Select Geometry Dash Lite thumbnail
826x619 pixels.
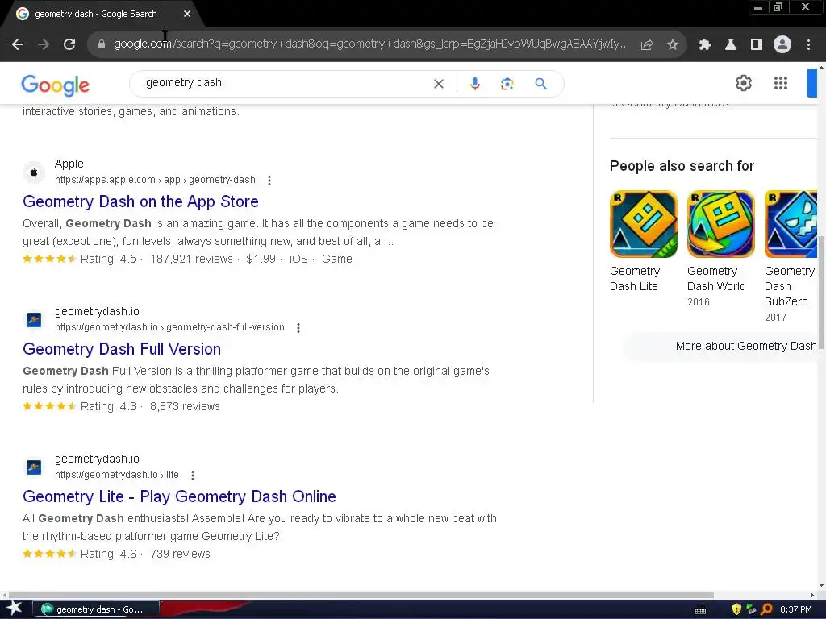[x=643, y=224]
